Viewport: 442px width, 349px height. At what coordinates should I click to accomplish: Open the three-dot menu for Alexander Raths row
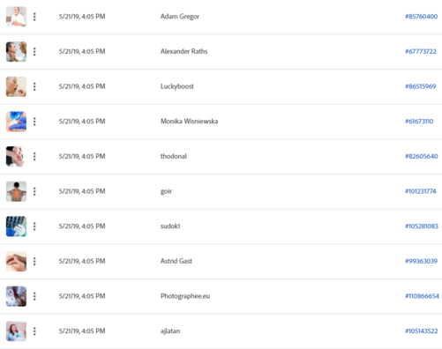[x=34, y=52]
